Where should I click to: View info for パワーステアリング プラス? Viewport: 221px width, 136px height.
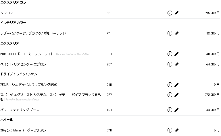click(170, 110)
